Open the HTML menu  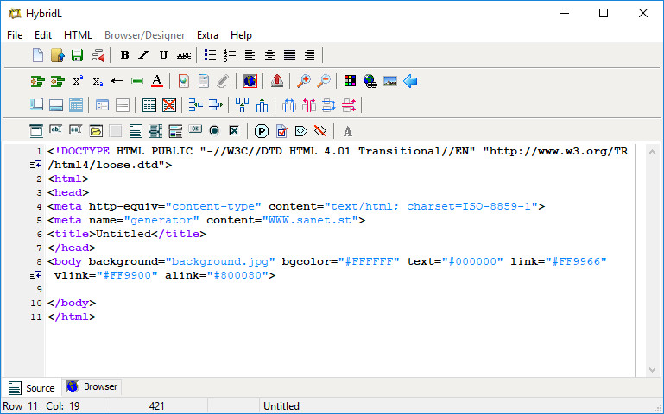click(78, 35)
